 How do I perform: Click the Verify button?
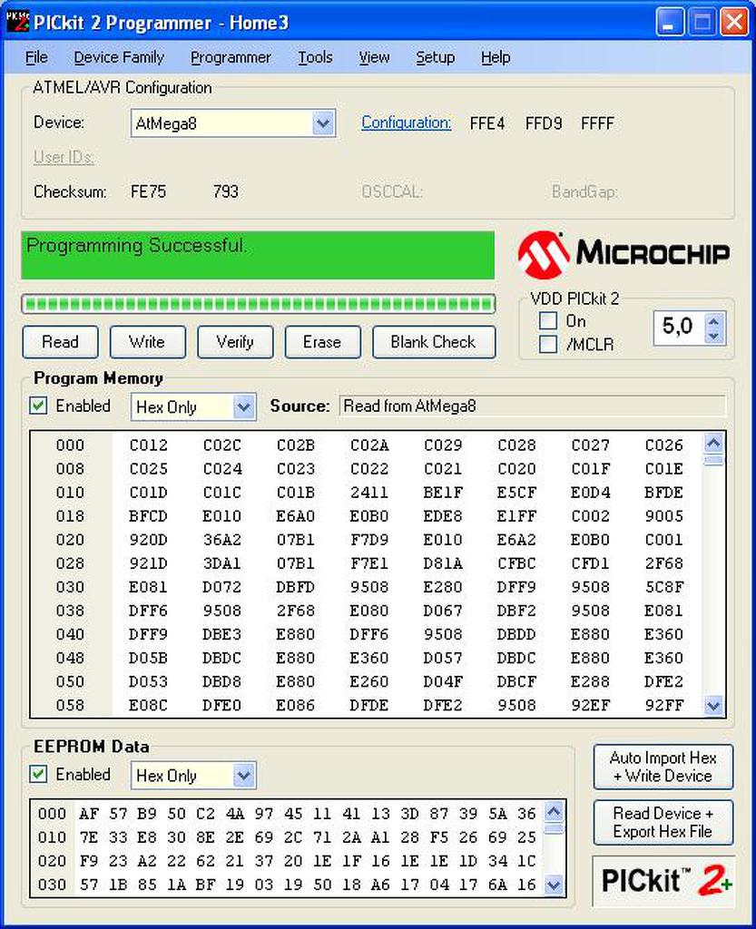tap(235, 342)
